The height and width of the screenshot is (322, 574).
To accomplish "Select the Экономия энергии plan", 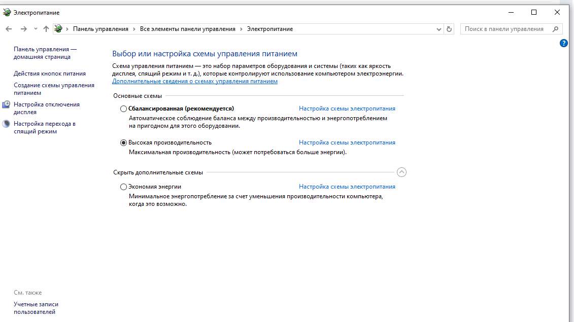I will point(123,187).
